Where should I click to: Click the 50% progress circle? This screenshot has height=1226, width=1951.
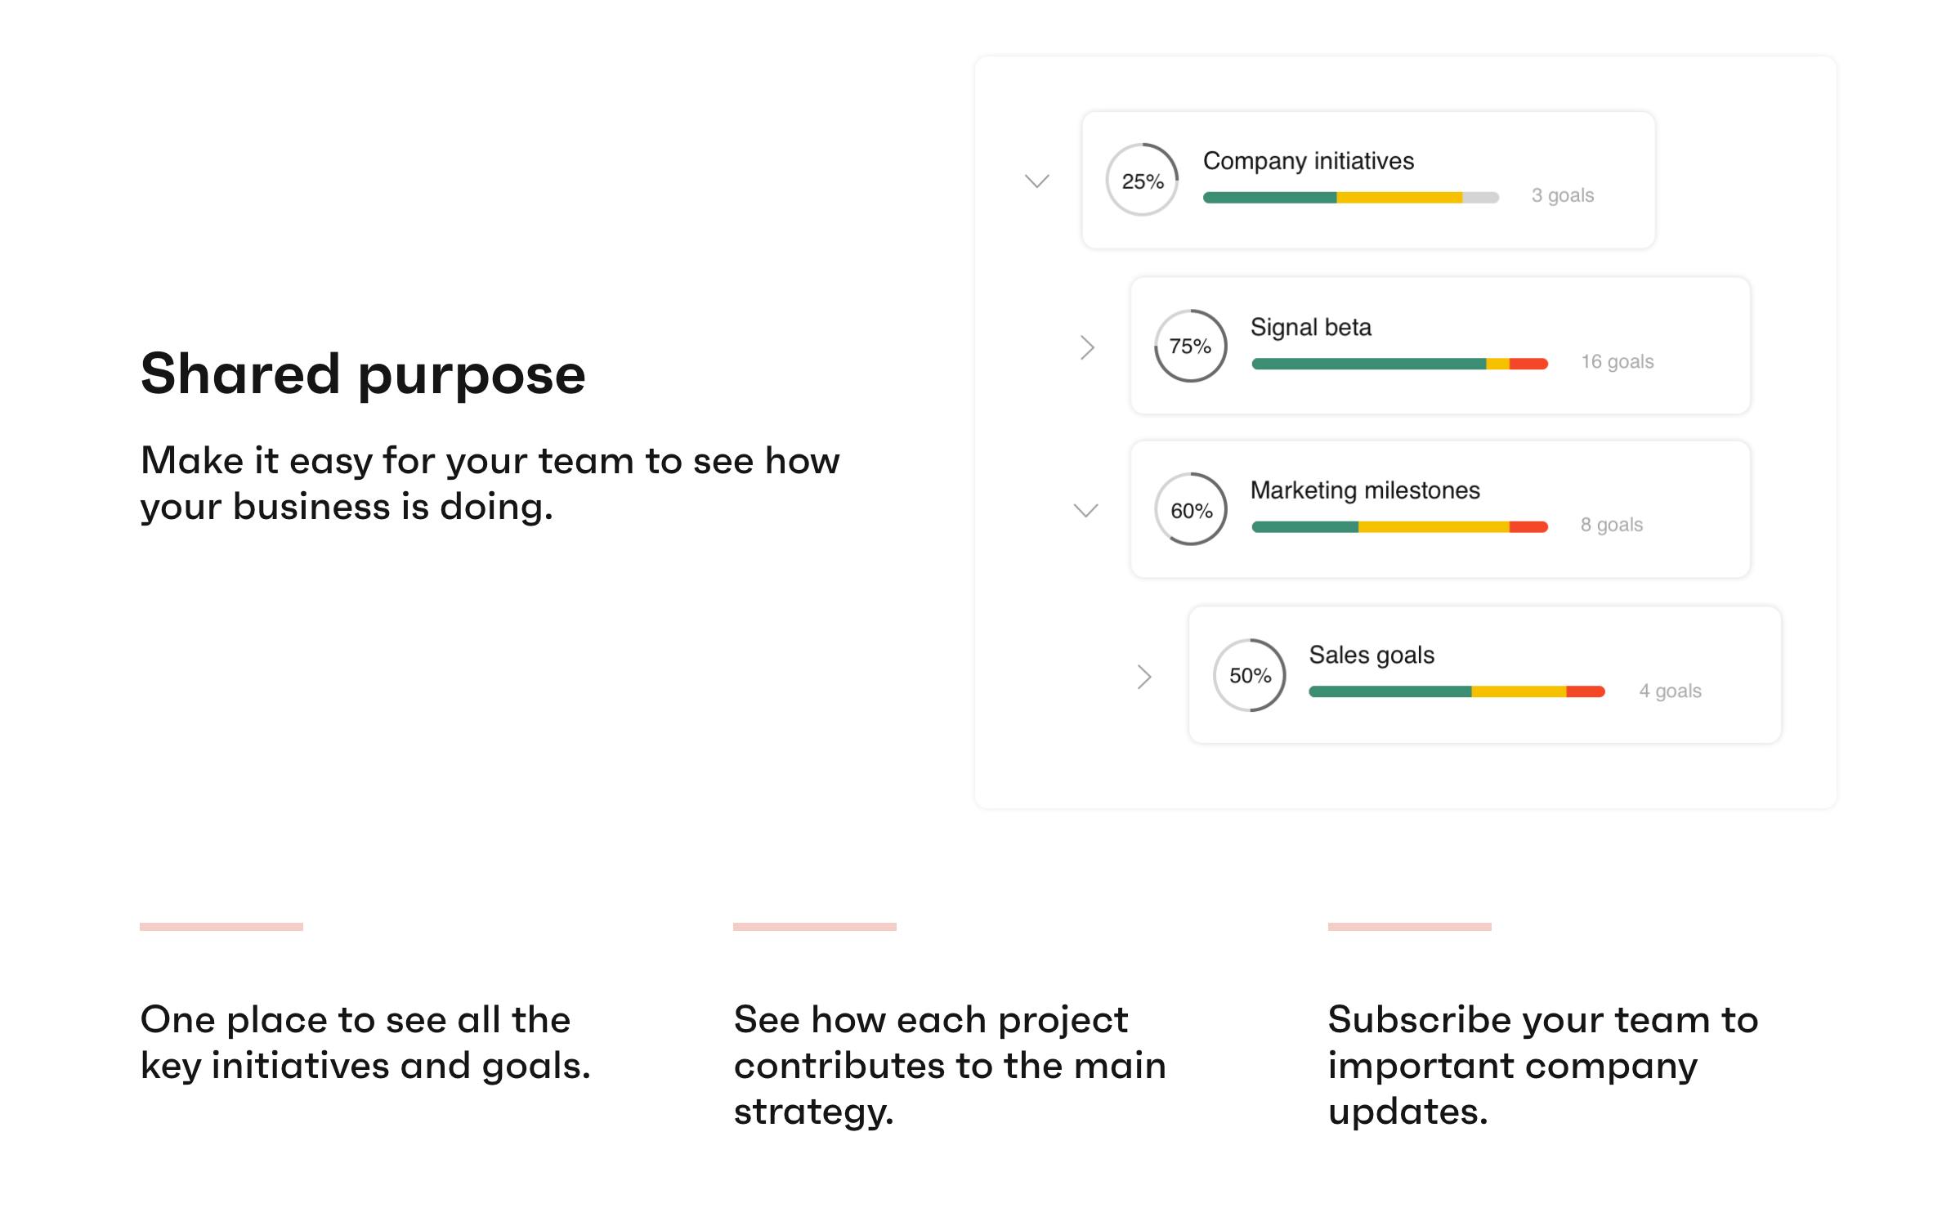click(1249, 675)
